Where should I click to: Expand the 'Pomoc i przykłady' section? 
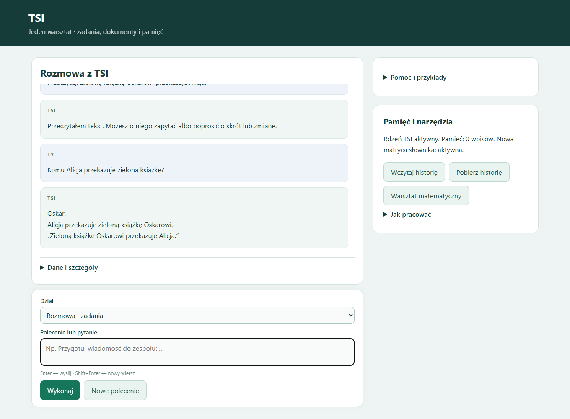point(415,78)
